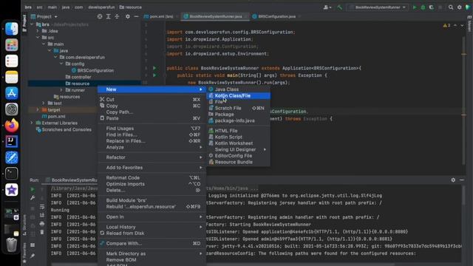The image size is (473, 266).
Task: Open IDE settings gear in top toolbar
Action: coord(459,7)
